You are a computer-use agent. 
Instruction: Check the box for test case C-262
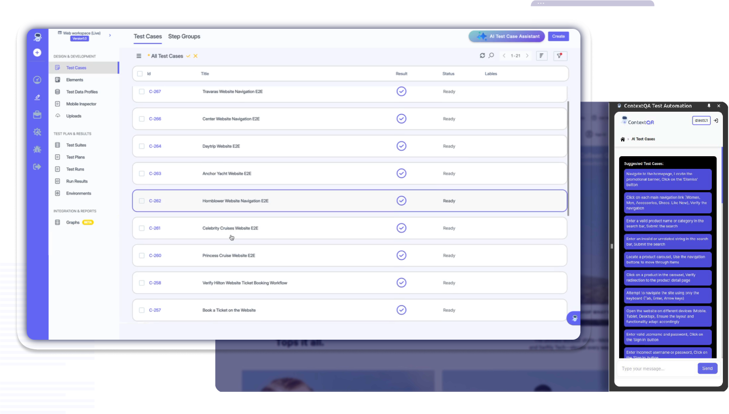(142, 201)
